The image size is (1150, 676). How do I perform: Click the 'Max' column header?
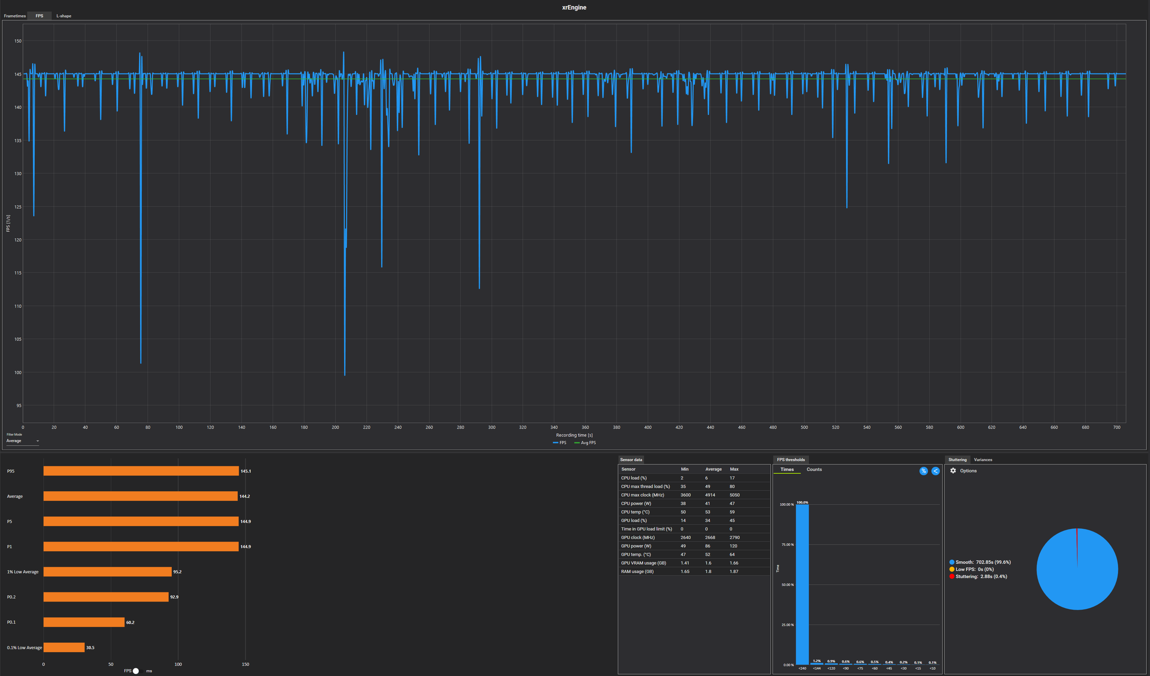click(x=734, y=469)
